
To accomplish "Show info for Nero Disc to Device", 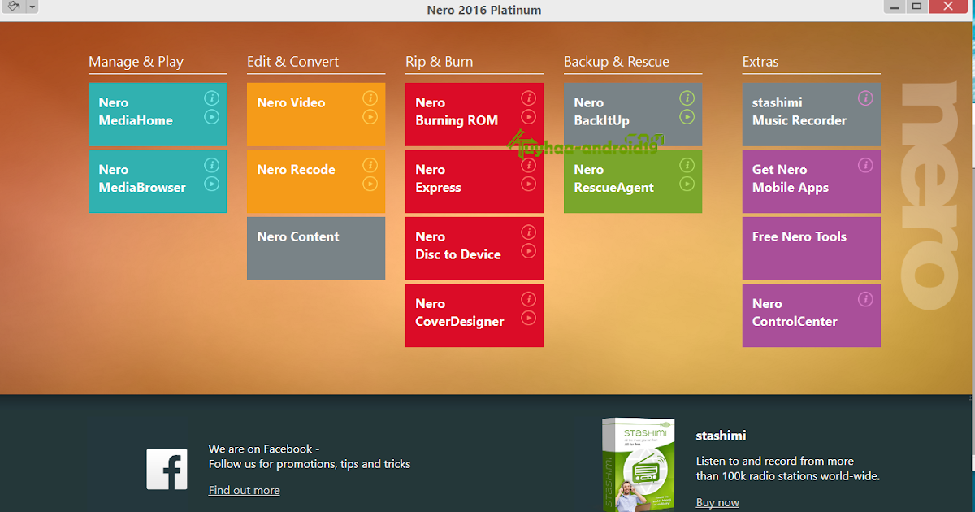I will 528,232.
